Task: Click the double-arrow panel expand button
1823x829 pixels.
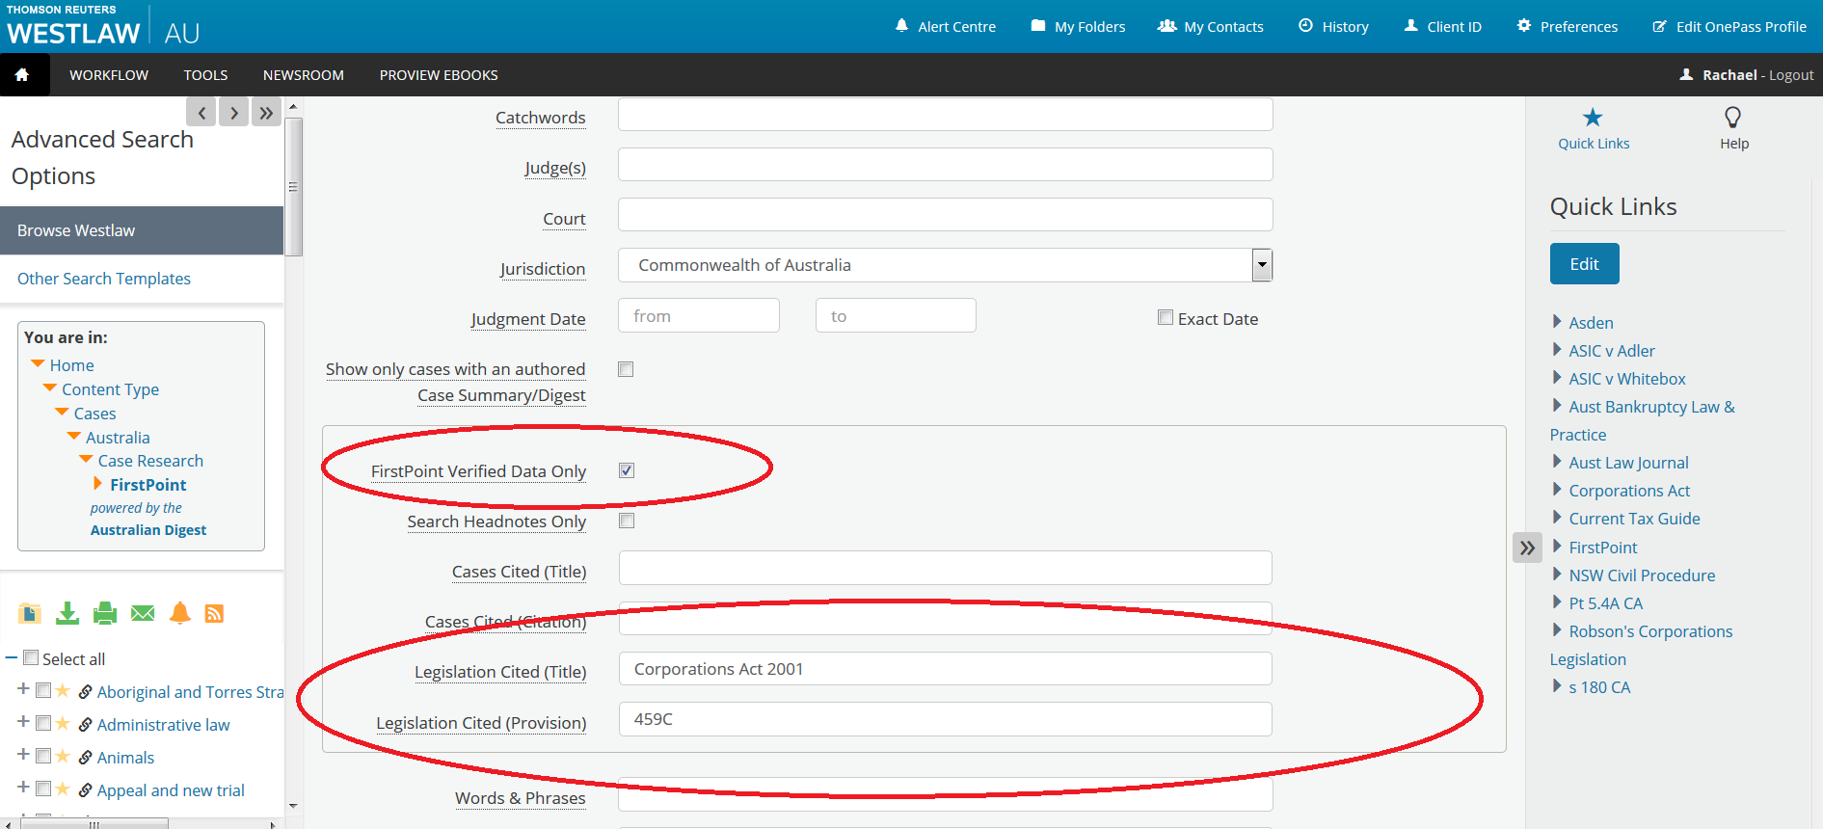Action: tap(267, 113)
